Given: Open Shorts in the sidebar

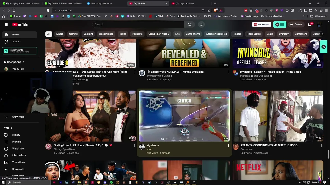Looking at the screenshot, I should pyautogui.click(x=20, y=41).
